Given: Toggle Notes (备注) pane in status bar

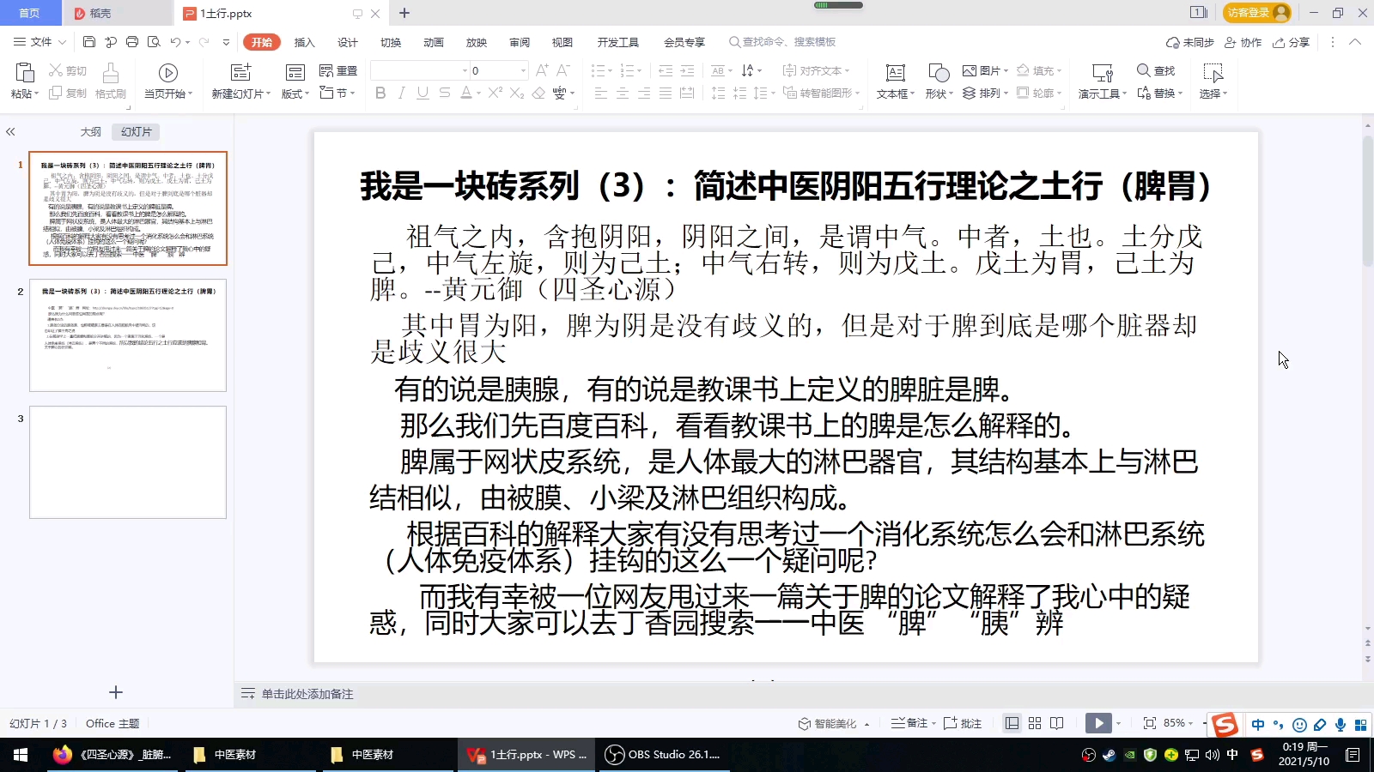Looking at the screenshot, I should tap(912, 723).
